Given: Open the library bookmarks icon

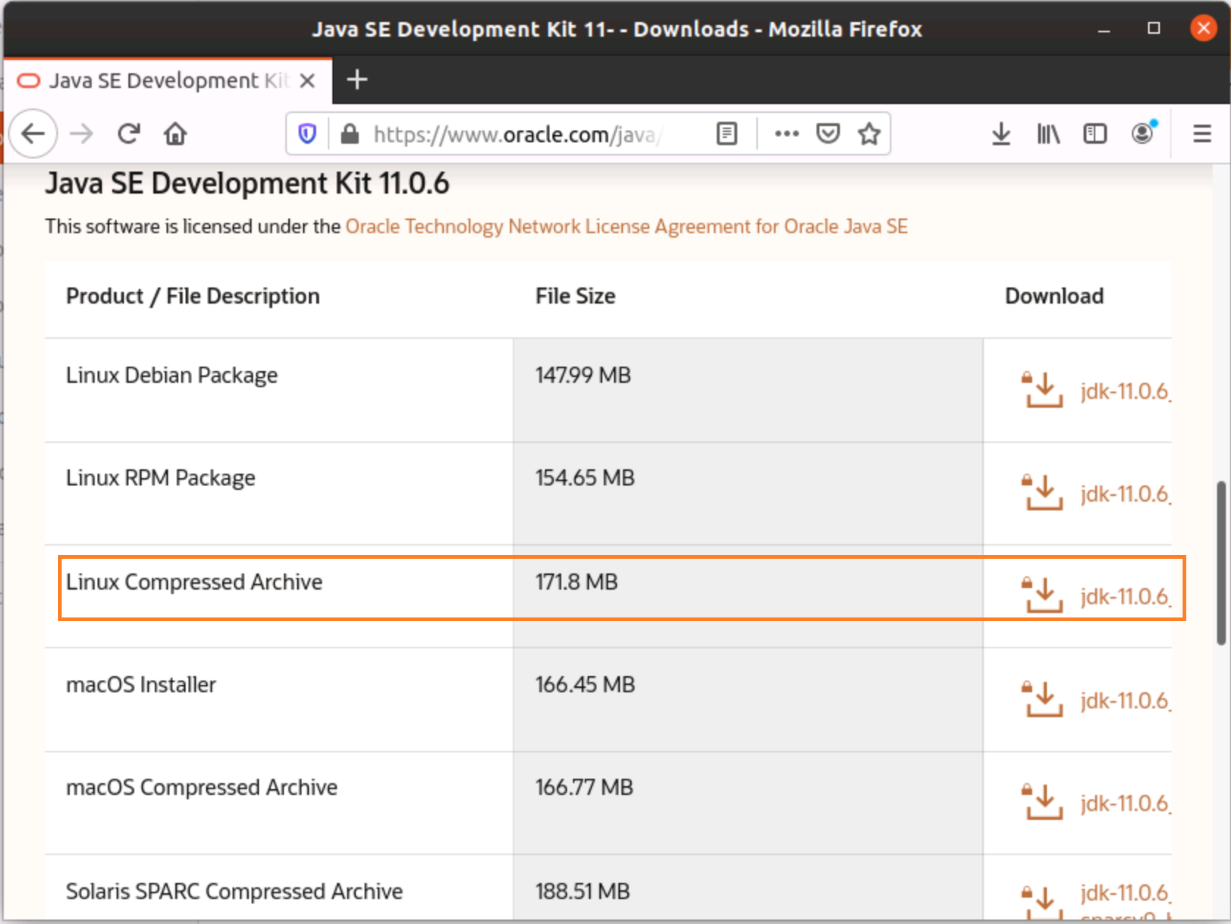Looking at the screenshot, I should coord(1048,133).
